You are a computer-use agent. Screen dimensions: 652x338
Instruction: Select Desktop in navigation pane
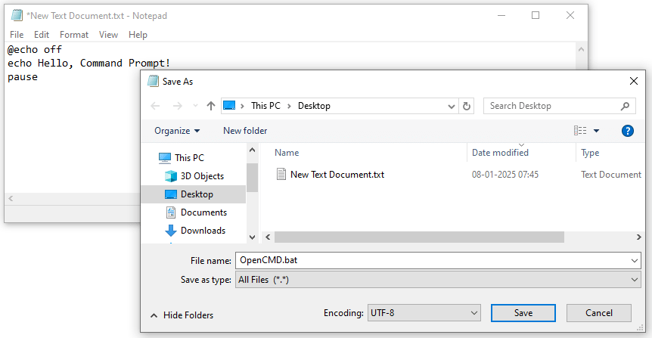click(194, 194)
